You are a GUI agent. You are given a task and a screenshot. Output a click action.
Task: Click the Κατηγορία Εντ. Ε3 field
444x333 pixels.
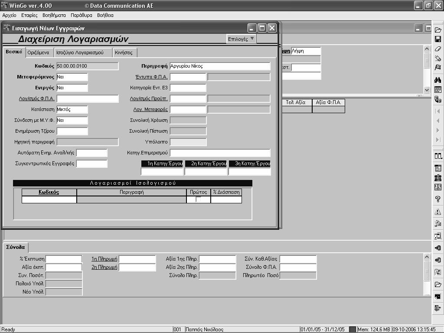(x=188, y=88)
